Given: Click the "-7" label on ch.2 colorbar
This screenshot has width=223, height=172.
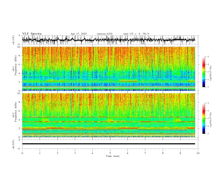Looking at the screenshot, I should point(208,133).
